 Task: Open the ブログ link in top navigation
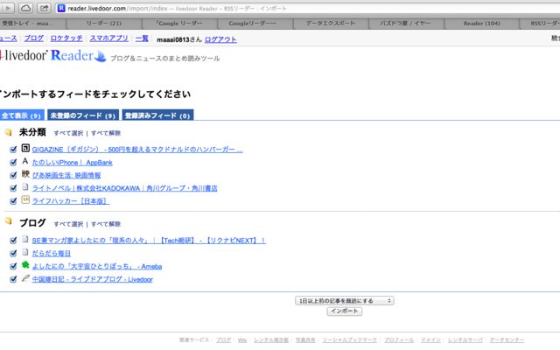(x=34, y=38)
